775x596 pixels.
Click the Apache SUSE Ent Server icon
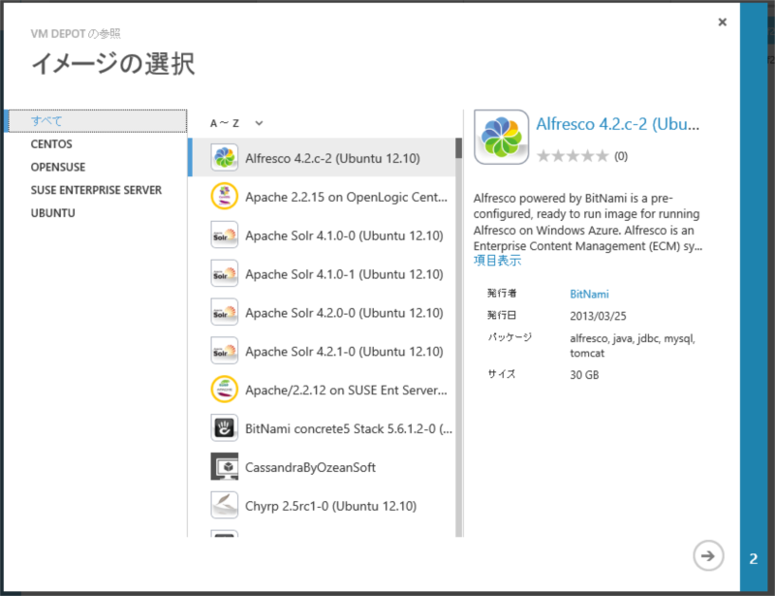click(x=225, y=390)
